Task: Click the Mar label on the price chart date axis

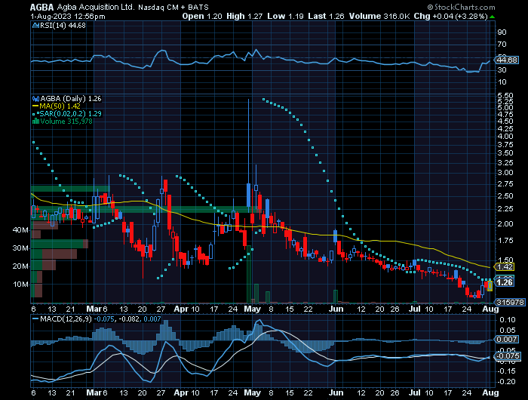Action: [x=94, y=309]
